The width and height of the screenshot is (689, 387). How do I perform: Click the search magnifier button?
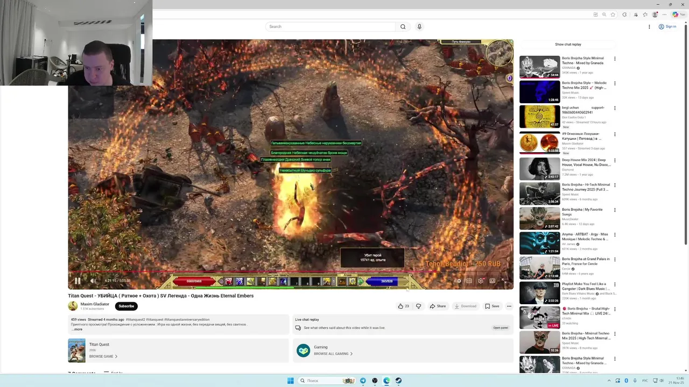click(x=403, y=26)
